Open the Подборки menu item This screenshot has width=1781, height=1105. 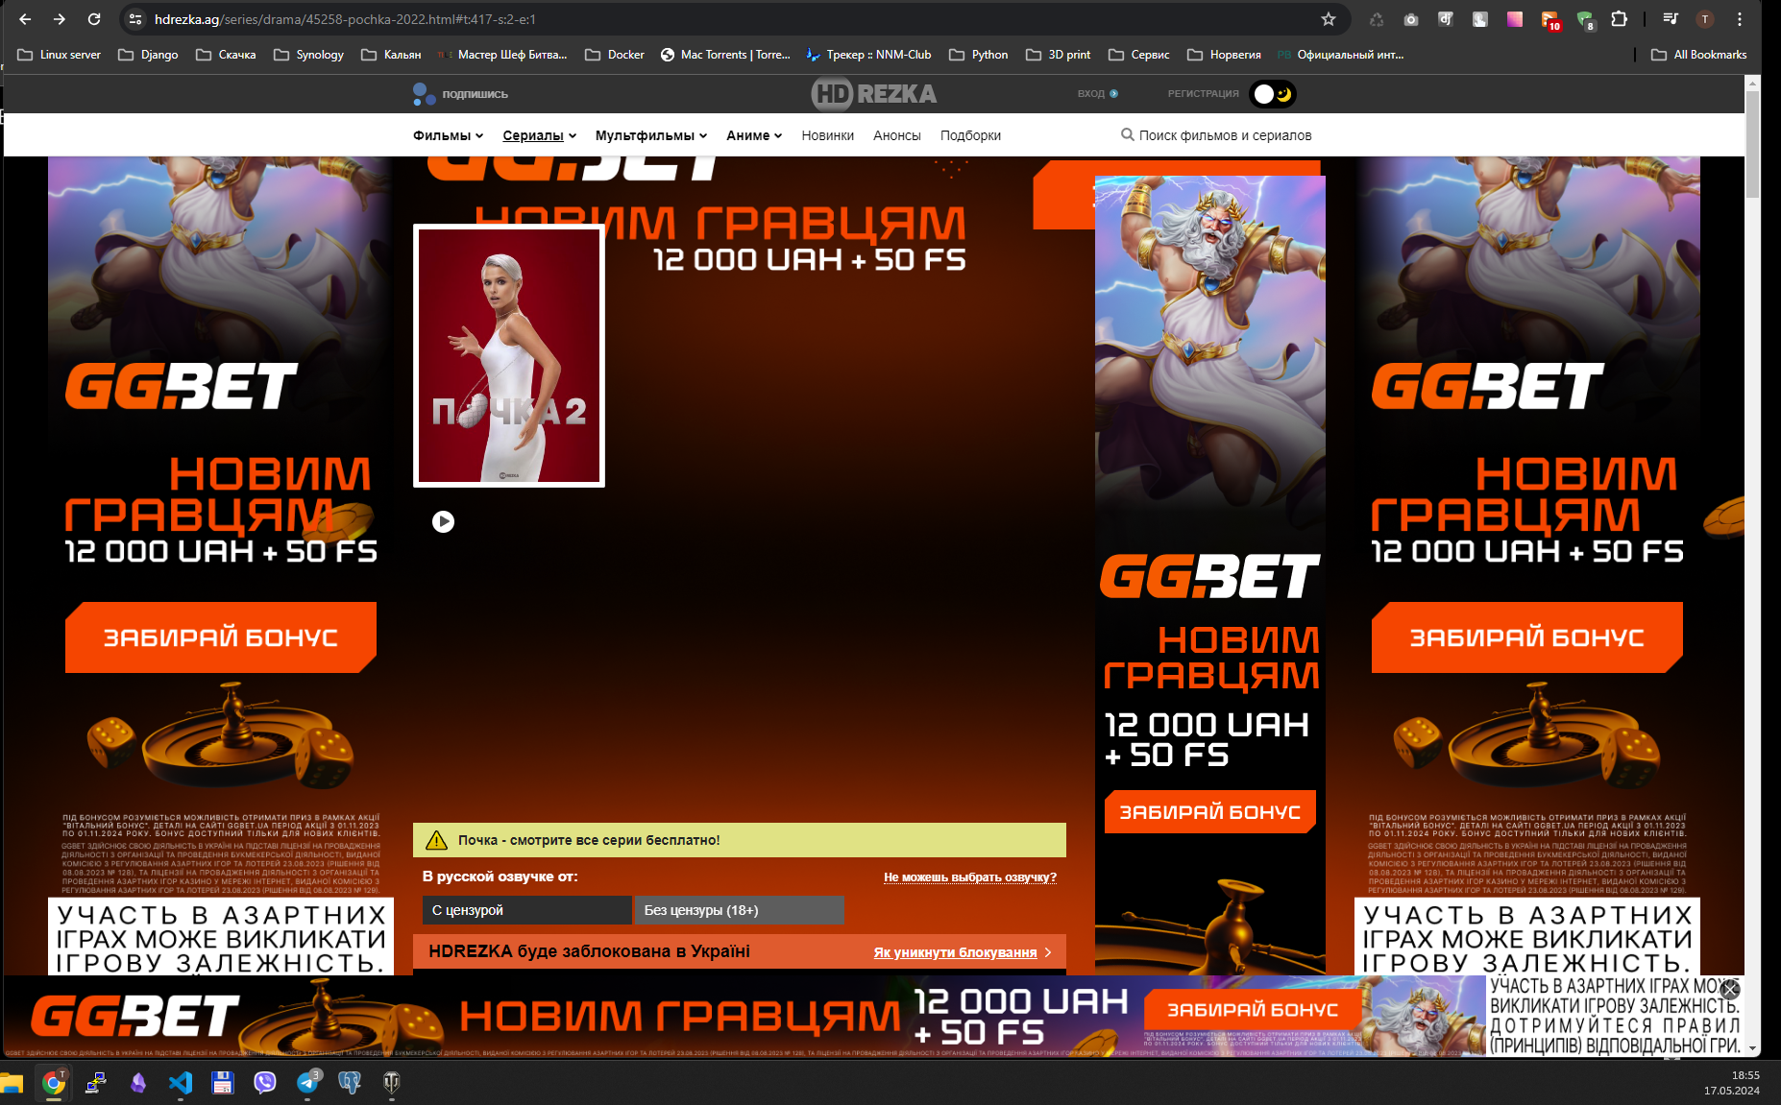click(x=971, y=135)
